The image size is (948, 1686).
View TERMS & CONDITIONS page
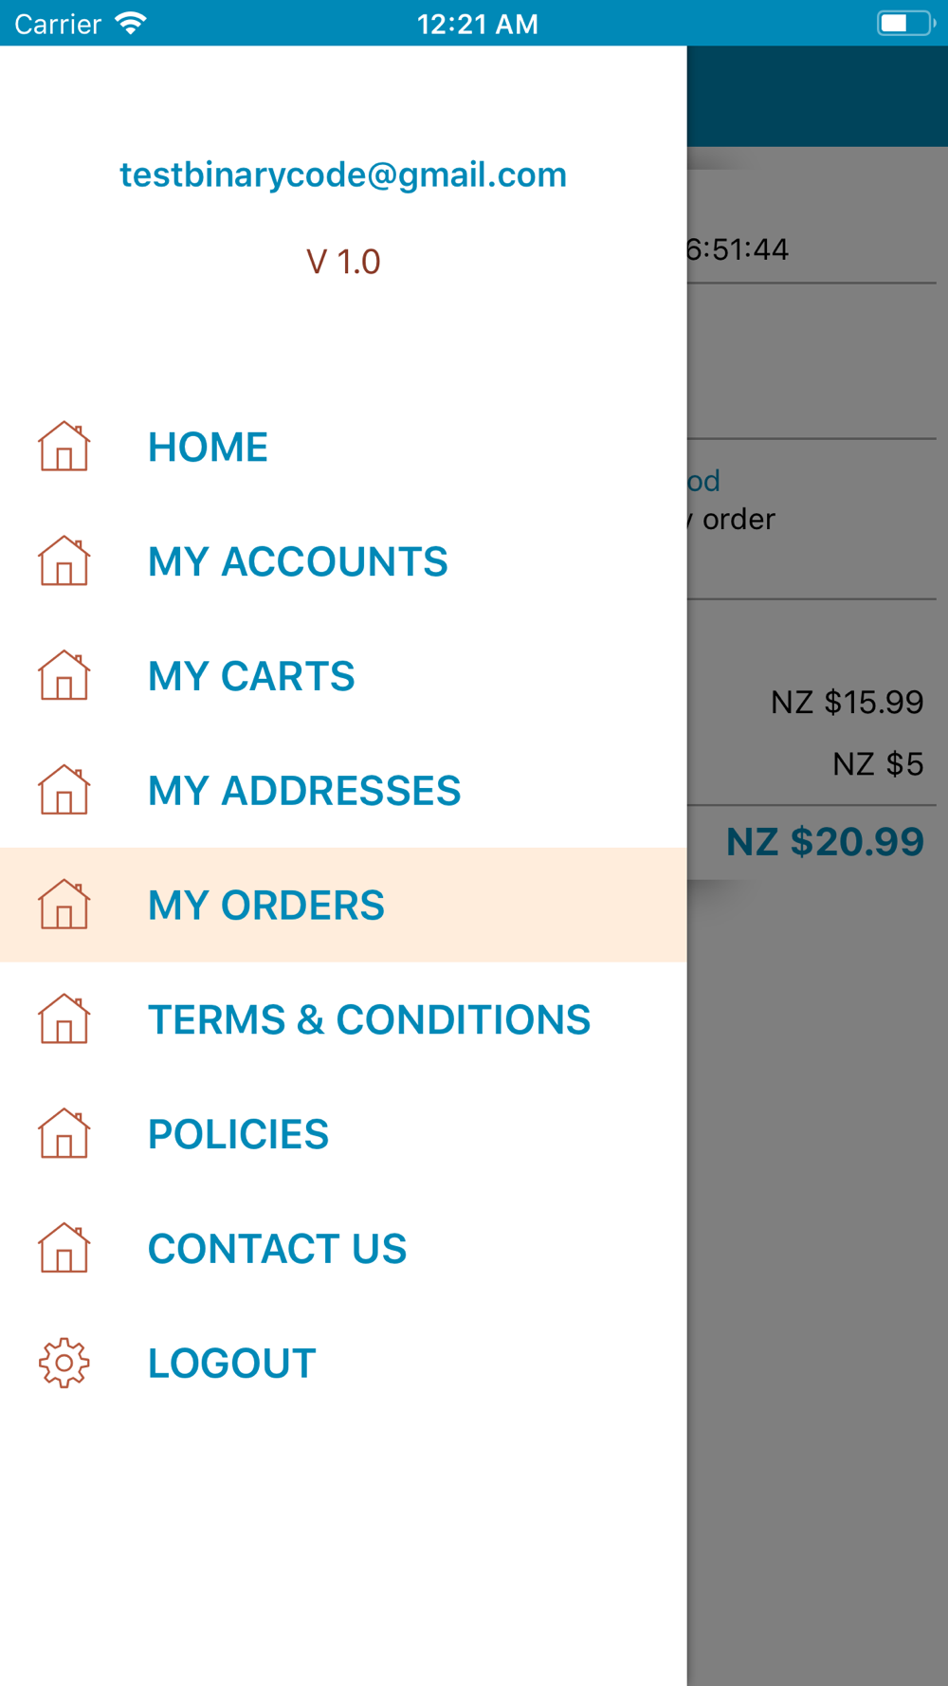coord(343,1019)
